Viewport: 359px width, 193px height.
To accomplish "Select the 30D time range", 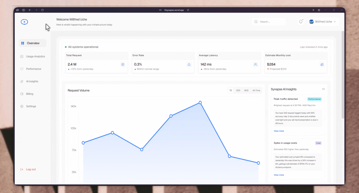I will (238, 90).
